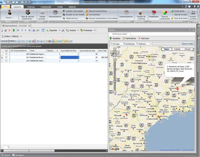This screenshot has width=200, height=157.
Task: Click the map zoom slider handle
Action: click(x=114, y=81)
